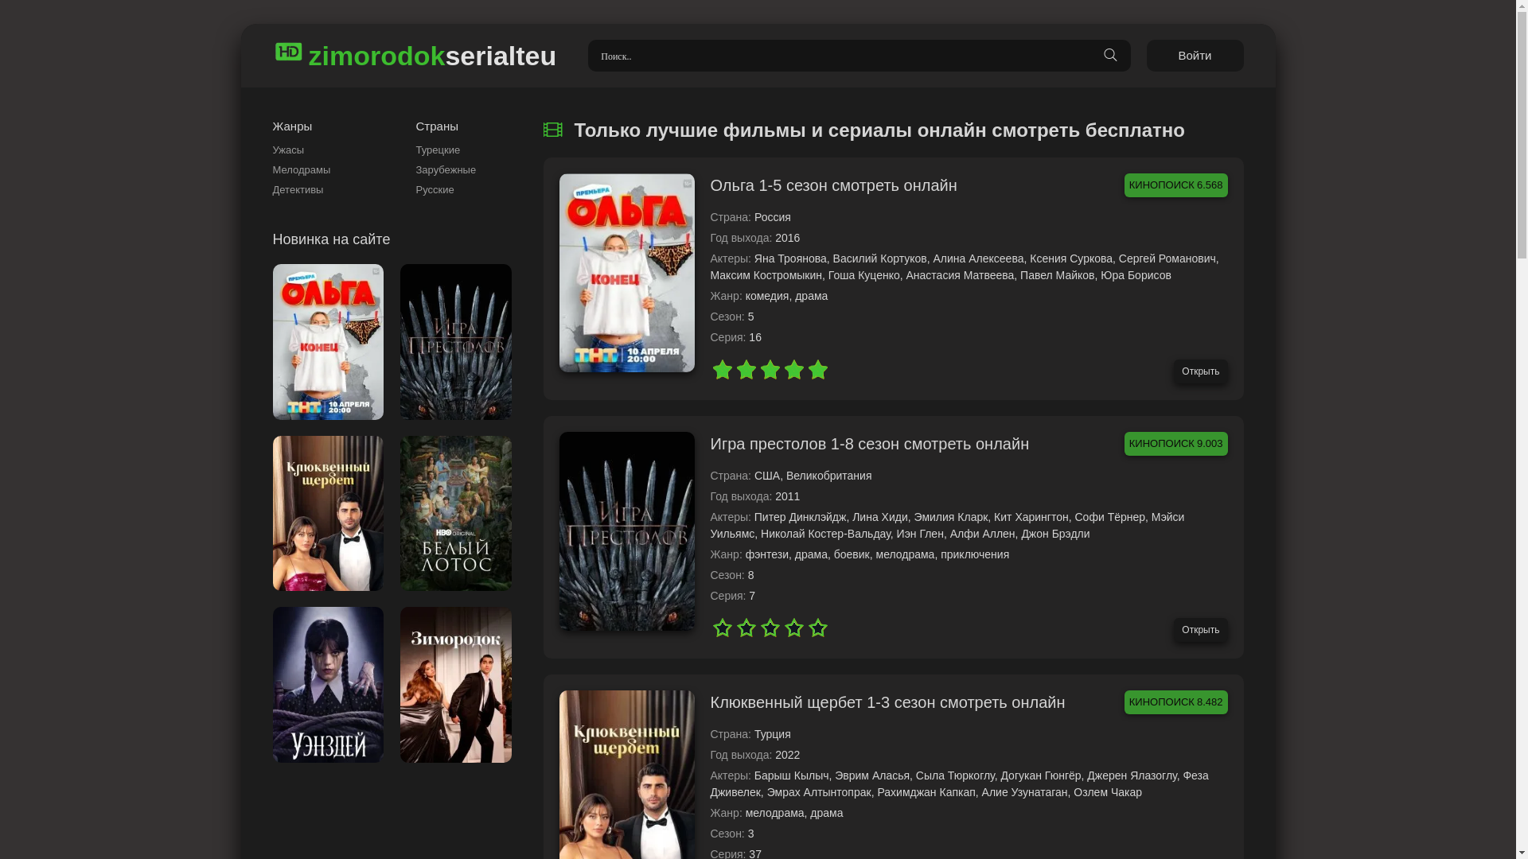Click actor Юра Борисов
The image size is (1528, 859).
pos(1136,275)
